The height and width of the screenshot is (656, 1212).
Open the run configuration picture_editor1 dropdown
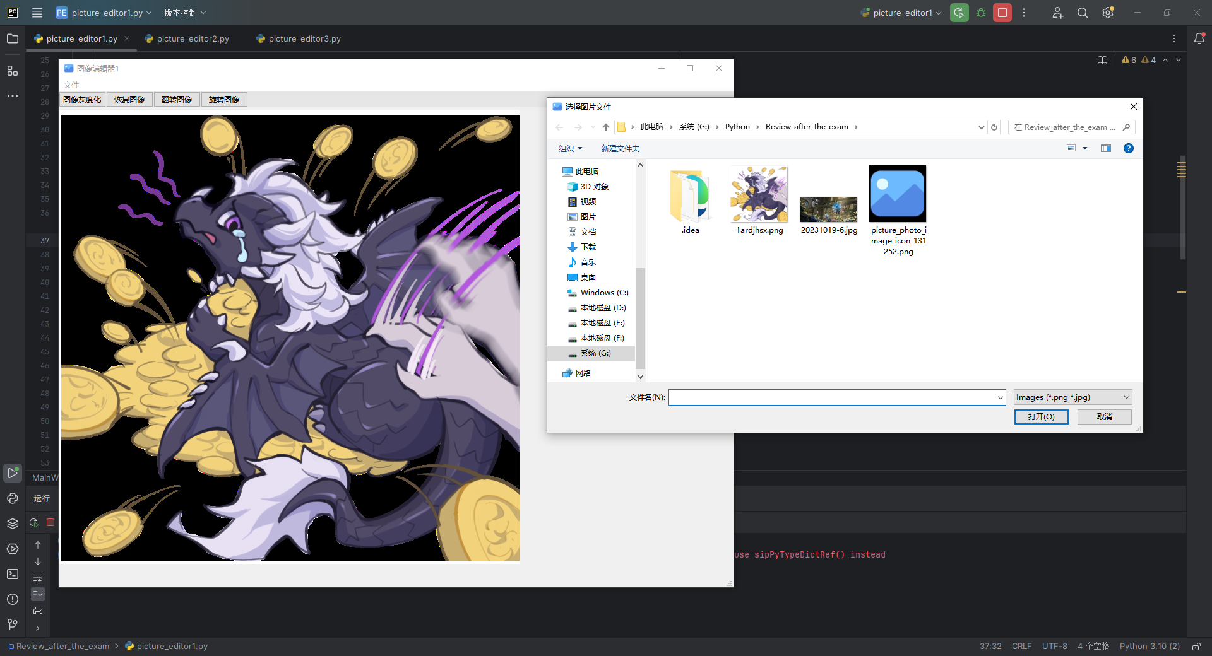[901, 13]
